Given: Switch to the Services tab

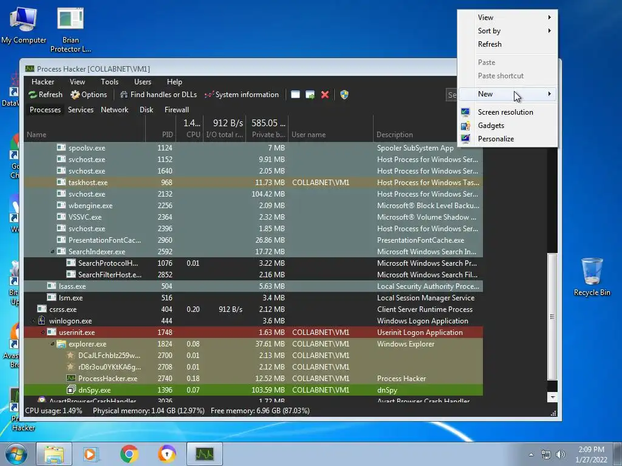Looking at the screenshot, I should click(81, 110).
